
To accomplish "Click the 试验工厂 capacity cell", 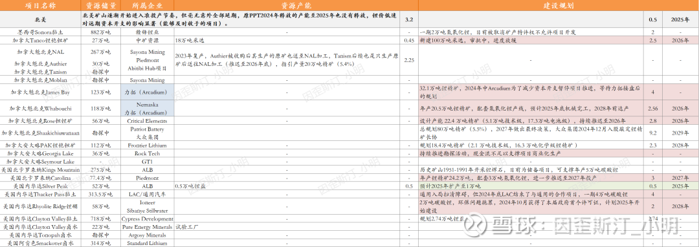I will 187,227.
